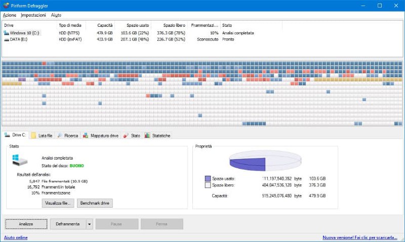Expand the Deframmenta dropdown arrow
The width and height of the screenshot is (405, 242).
point(90,224)
